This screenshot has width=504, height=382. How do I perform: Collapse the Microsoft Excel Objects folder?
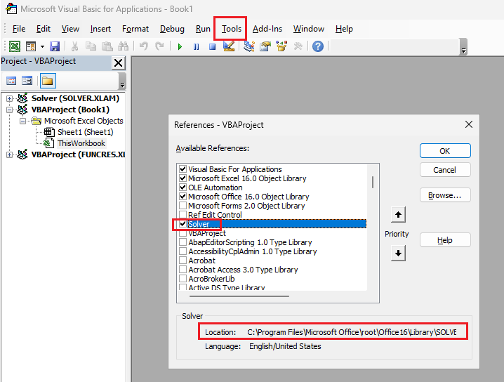[22, 121]
